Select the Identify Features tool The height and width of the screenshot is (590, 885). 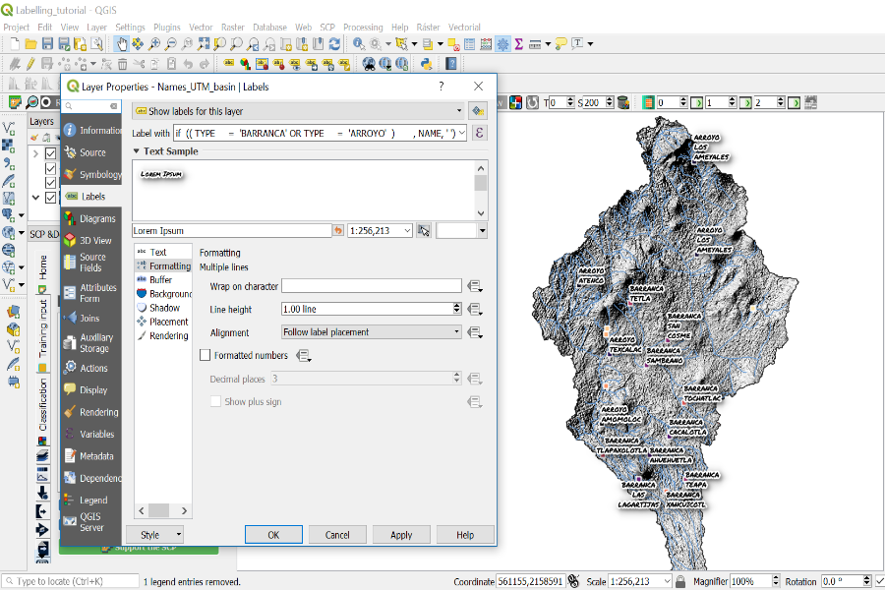[358, 44]
